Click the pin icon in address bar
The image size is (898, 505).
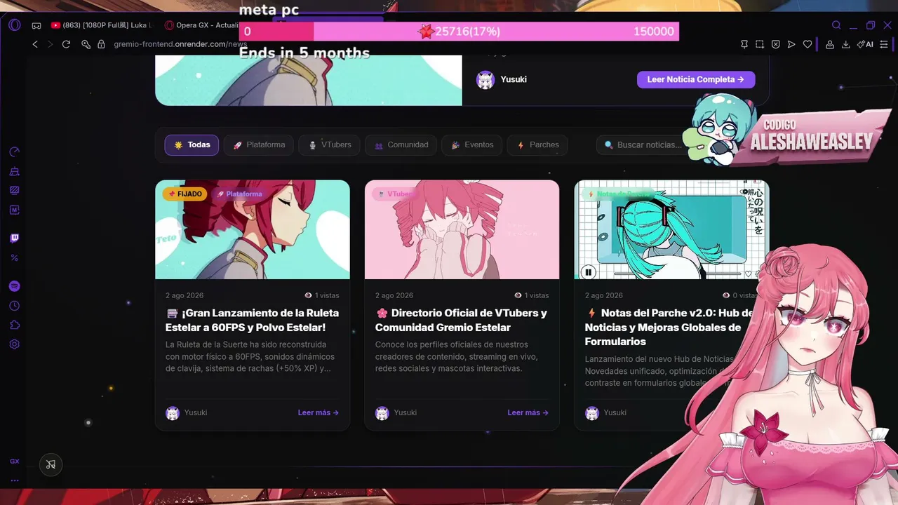point(744,44)
